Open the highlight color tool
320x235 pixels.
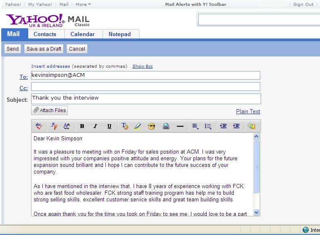138,126
